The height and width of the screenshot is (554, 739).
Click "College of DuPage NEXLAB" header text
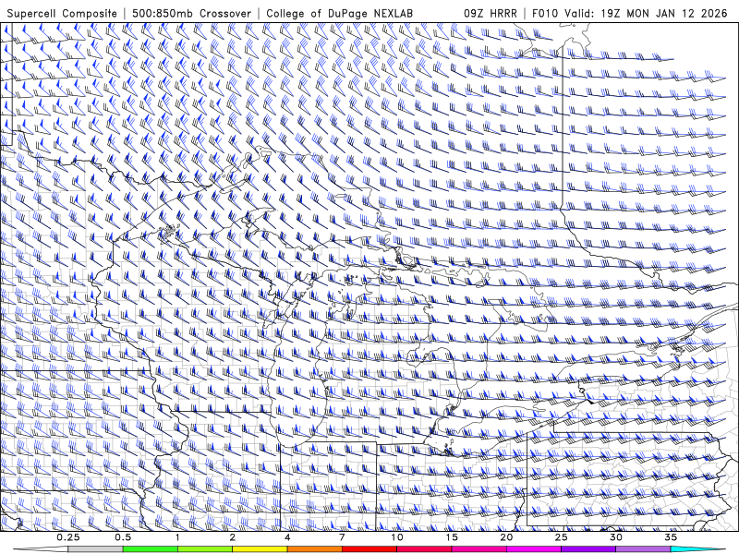339,14
